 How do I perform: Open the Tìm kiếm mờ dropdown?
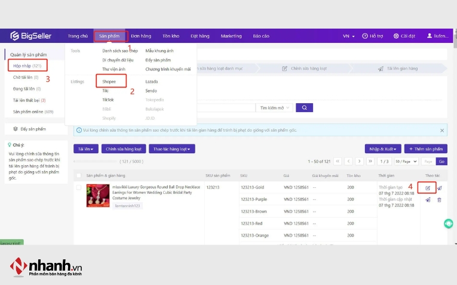pyautogui.click(x=274, y=107)
